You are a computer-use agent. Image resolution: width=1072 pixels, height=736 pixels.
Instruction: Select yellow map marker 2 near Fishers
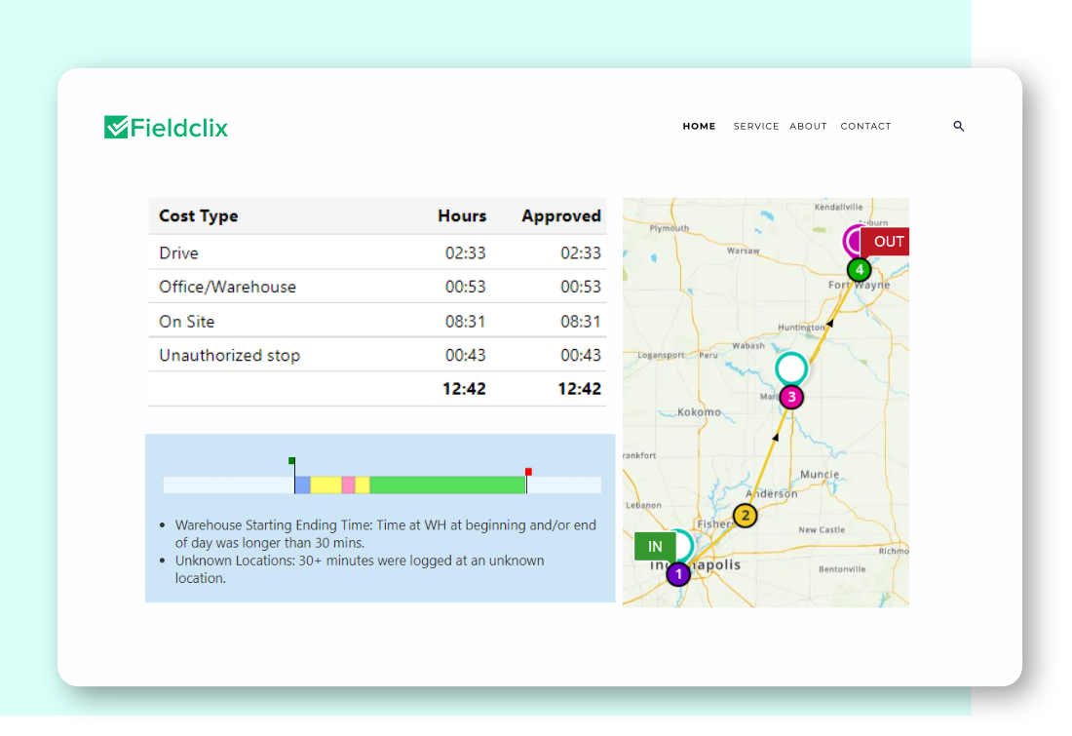coord(745,517)
